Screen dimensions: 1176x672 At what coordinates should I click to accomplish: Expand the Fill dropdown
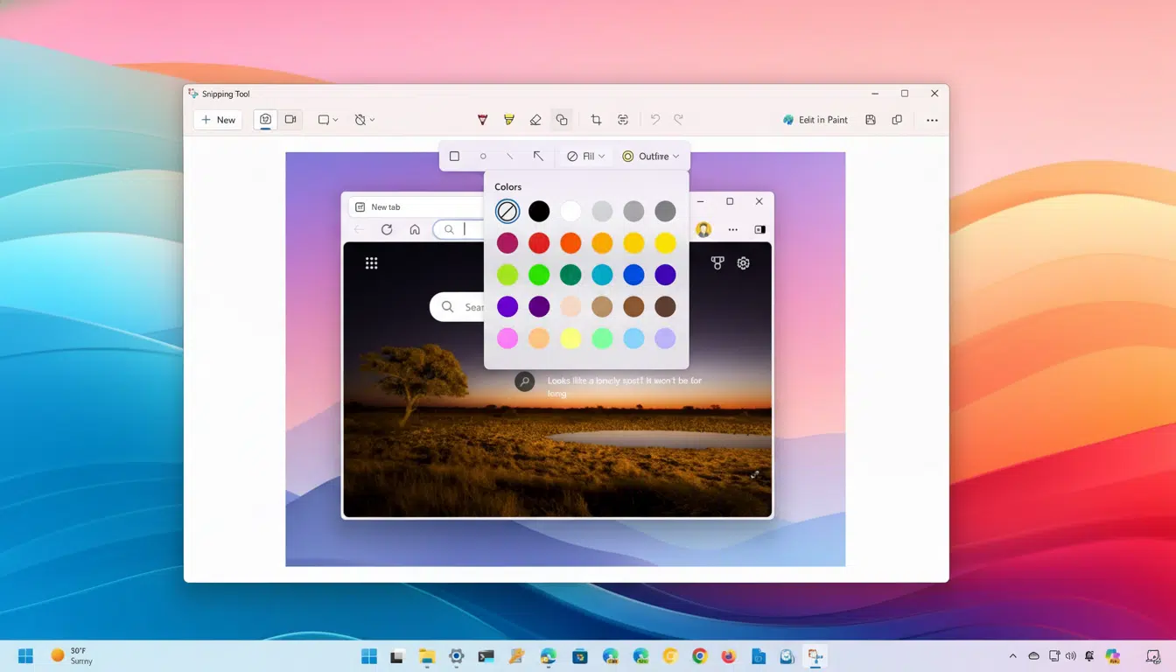pos(585,157)
